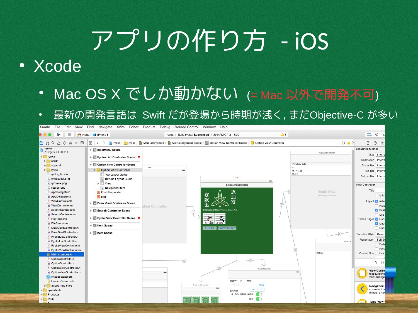Image resolution: width=418 pixels, height=313 pixels.
Task: Open the Project navigator folder icon
Action: 42,143
